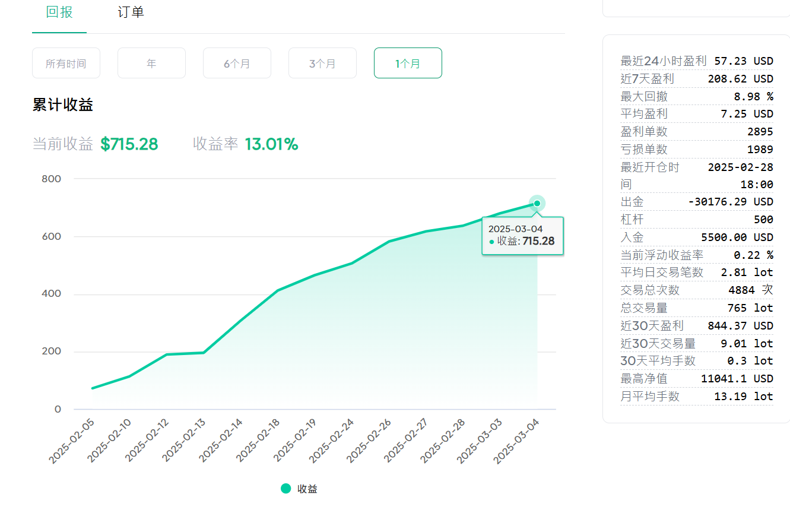The width and height of the screenshot is (790, 510).
Task: Switch chart to 3个月 range
Action: tap(322, 63)
